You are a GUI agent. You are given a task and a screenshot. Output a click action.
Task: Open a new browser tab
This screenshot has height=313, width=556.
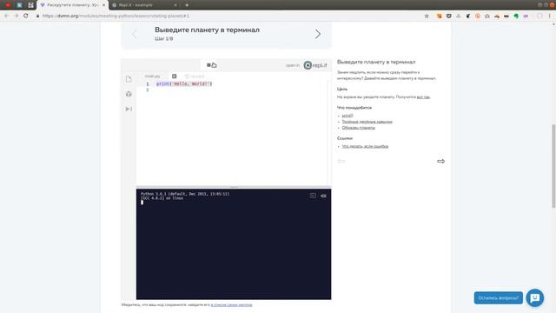187,5
